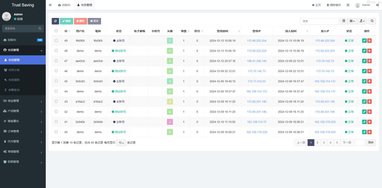The image size is (382, 188).
Task: Select the checkbox for row ID 43
Action: (x=56, y=101)
